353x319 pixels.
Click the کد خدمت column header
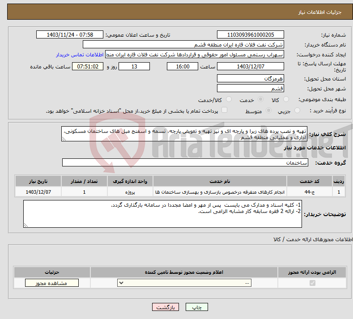(309, 181)
